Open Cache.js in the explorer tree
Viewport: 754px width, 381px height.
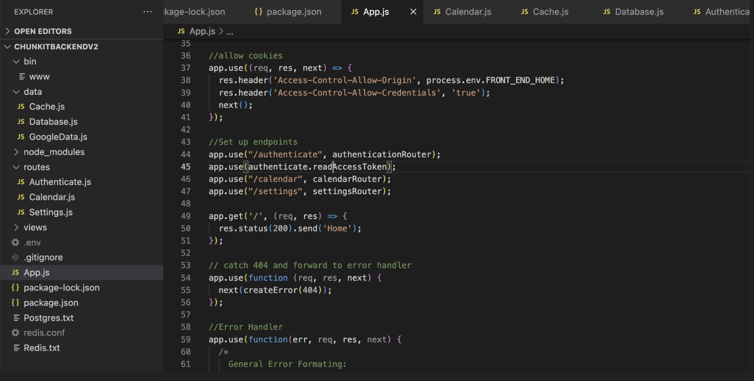tap(81, 107)
